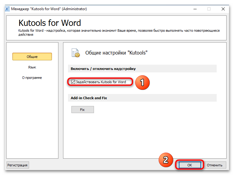This screenshot has height=175, width=234.
Task: Click the "Общие настройки "Kutools"" title
Action: tap(116, 53)
